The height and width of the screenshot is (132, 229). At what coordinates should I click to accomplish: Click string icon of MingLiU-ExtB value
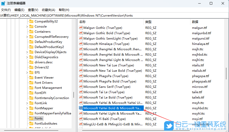pyautogui.click(x=81, y=124)
